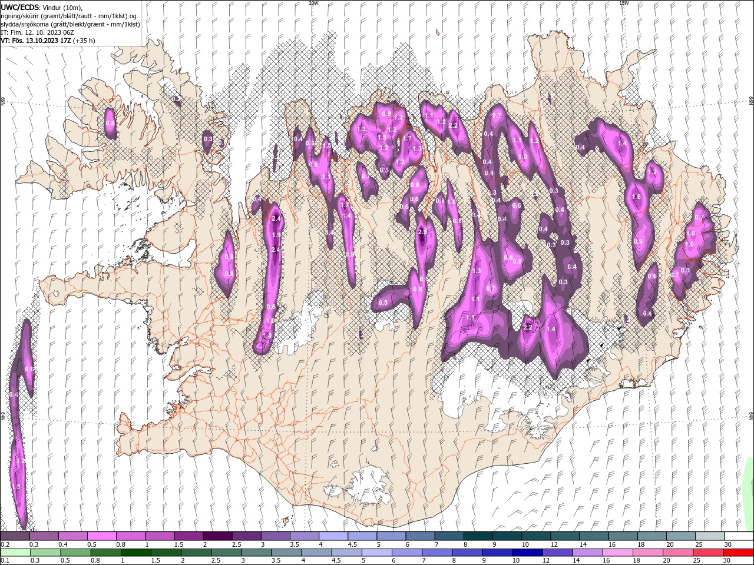Select the medium green 0.5 swatch in bottom legend row

pyautogui.click(x=75, y=553)
